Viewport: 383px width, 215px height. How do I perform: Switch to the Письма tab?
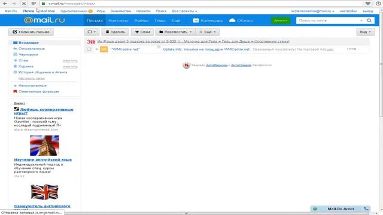tap(95, 20)
